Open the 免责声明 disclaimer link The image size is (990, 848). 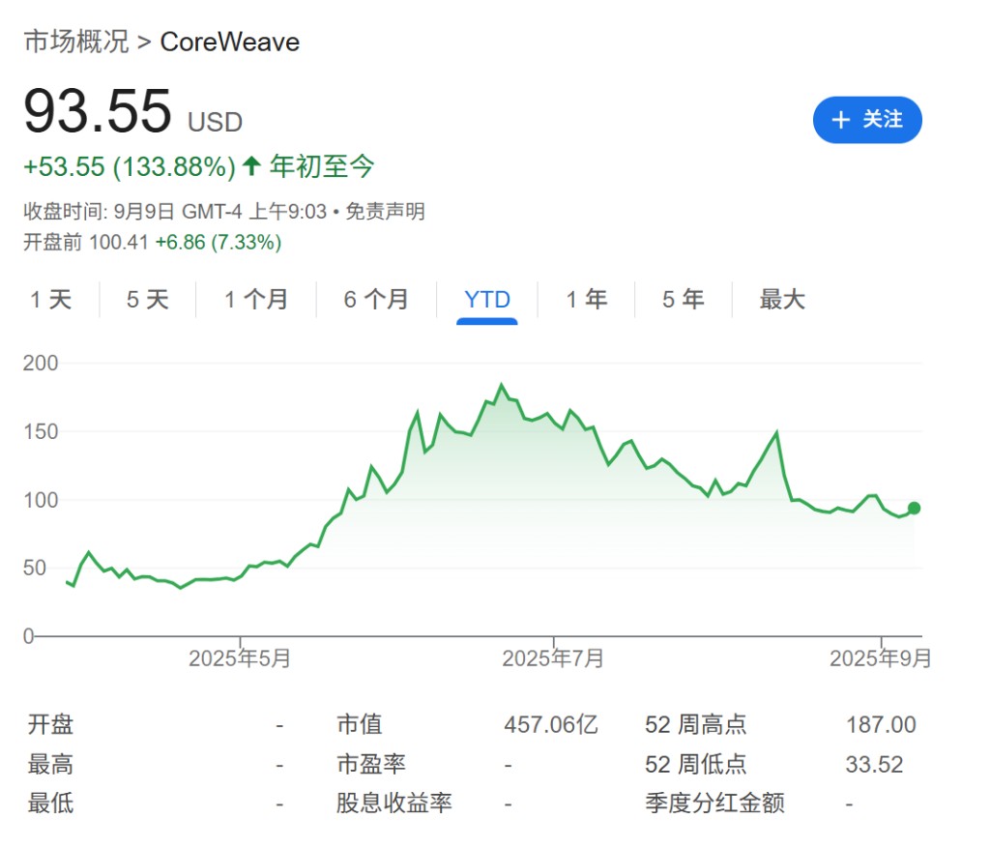click(385, 211)
